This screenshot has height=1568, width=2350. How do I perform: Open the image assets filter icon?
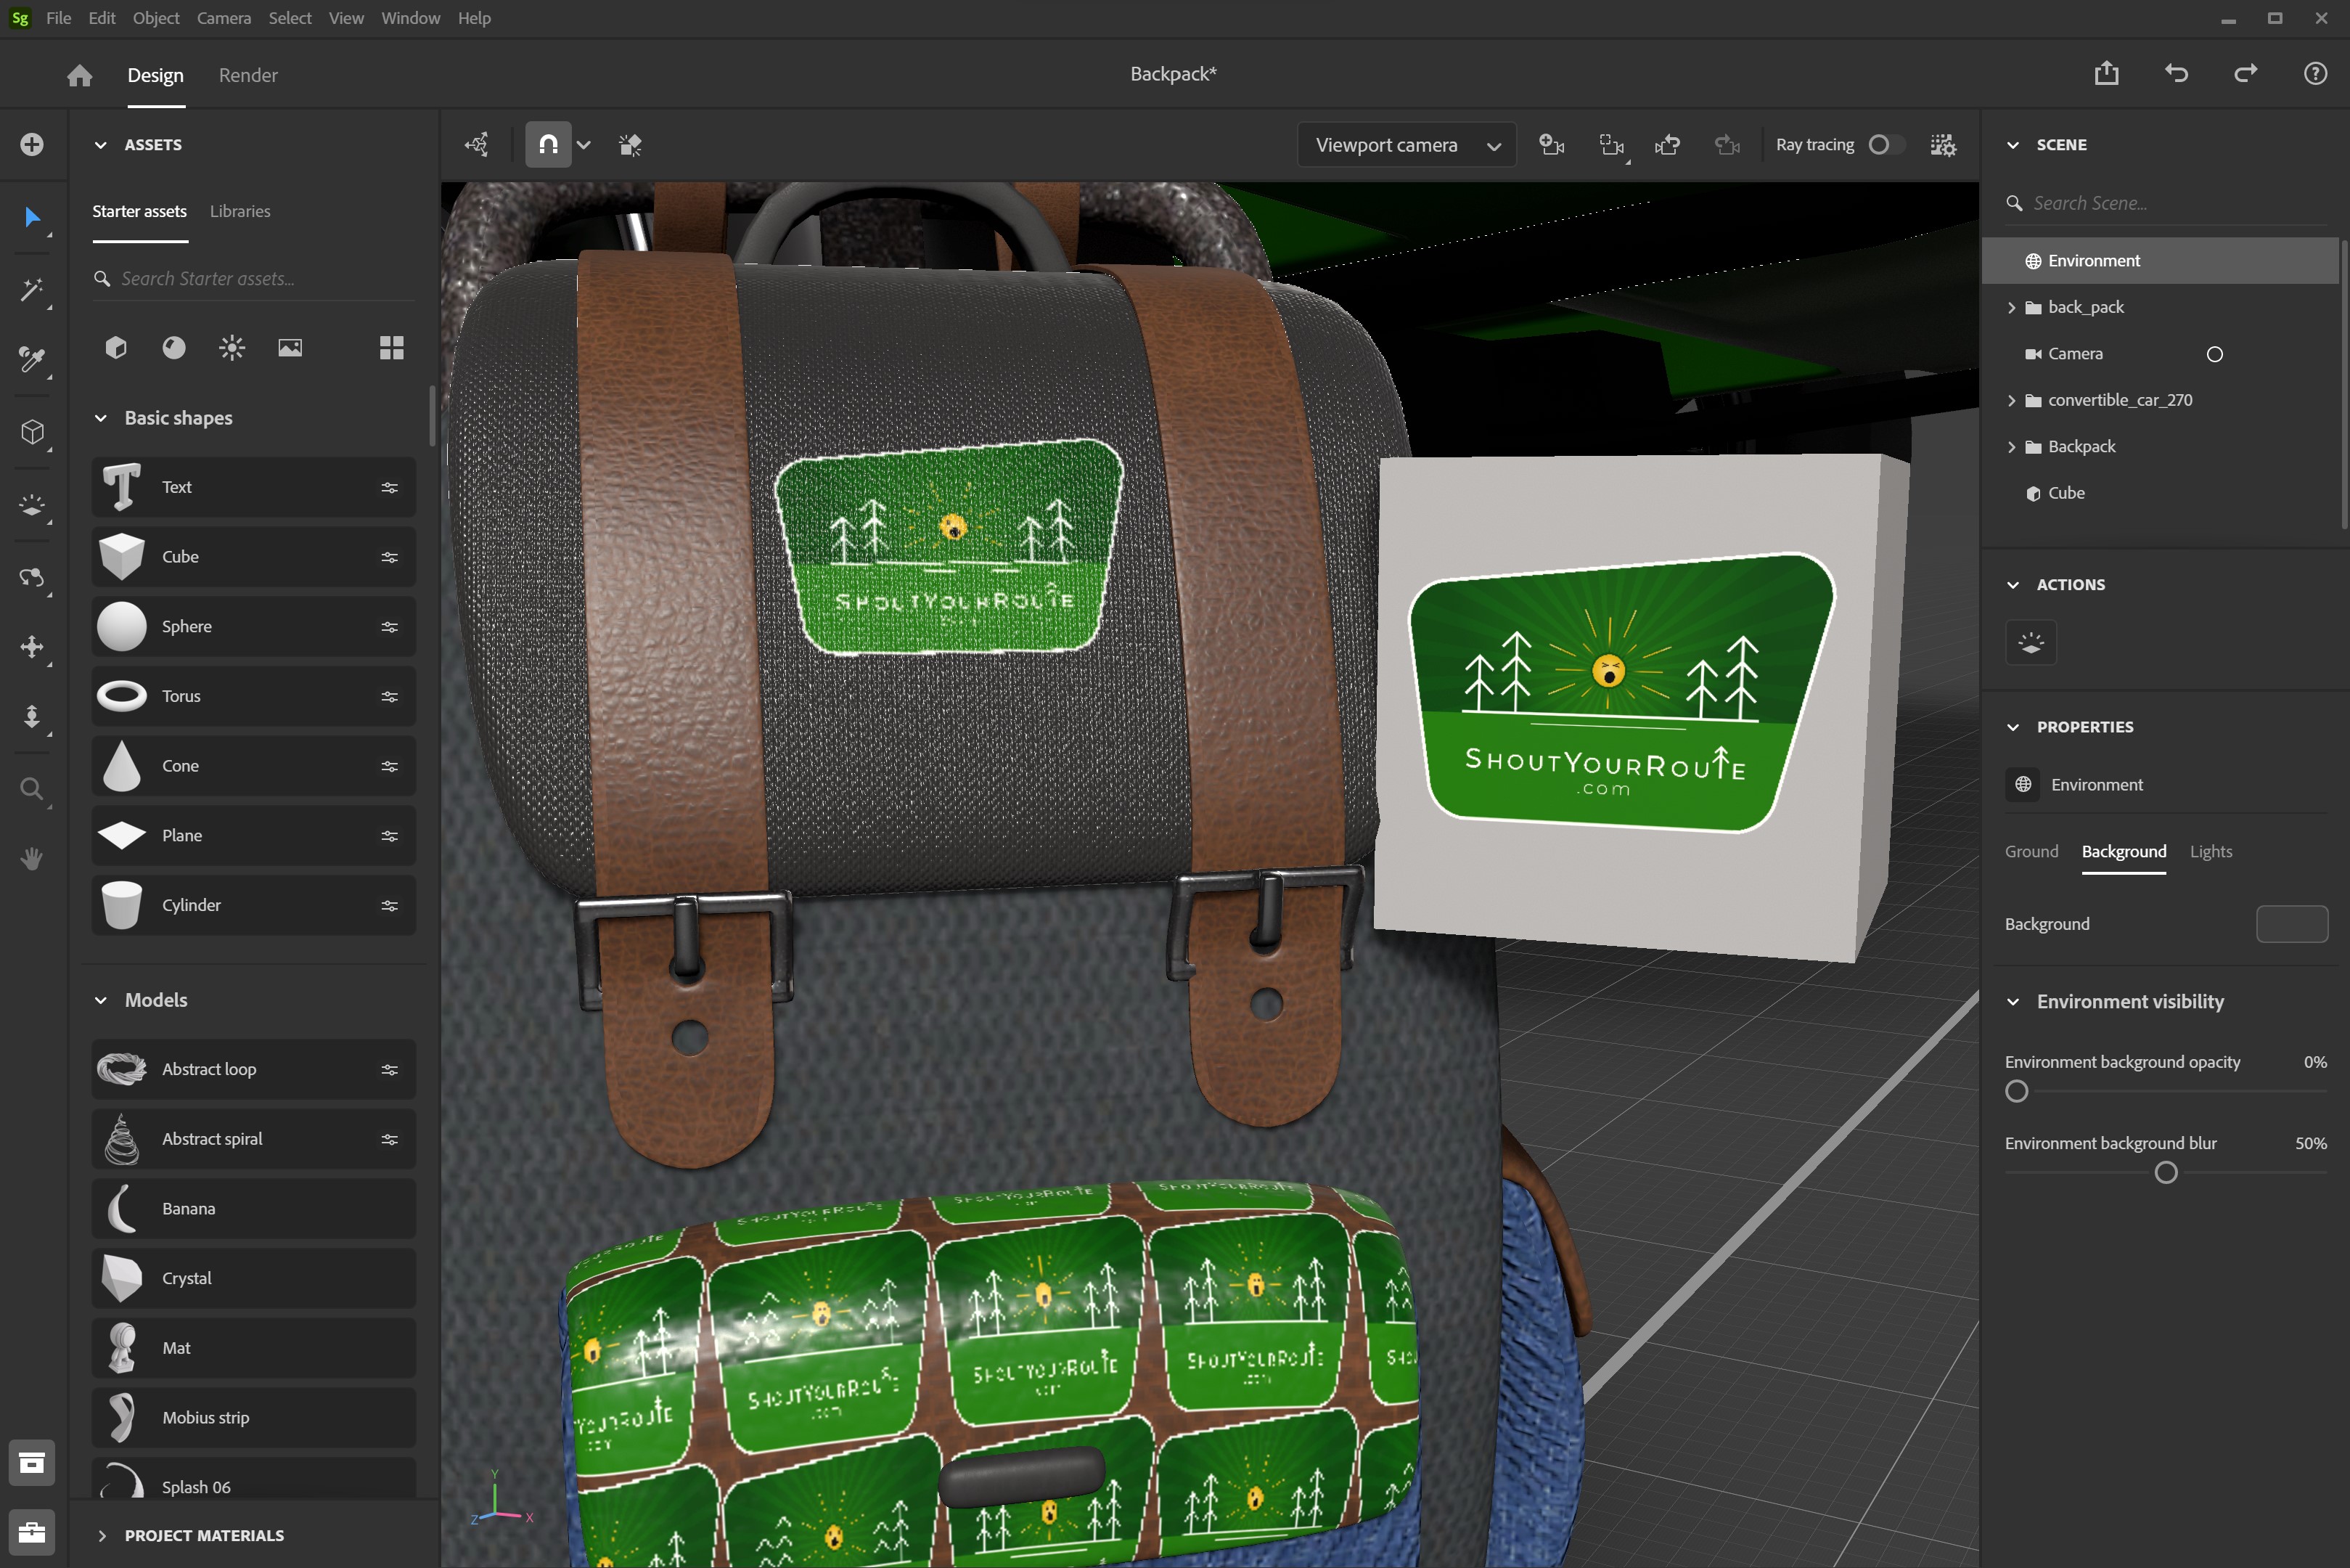click(290, 347)
